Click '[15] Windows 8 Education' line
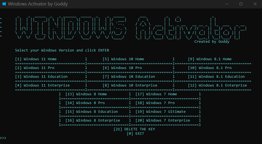Image resolution: width=262 pixels, height=144 pixels. coord(92,111)
